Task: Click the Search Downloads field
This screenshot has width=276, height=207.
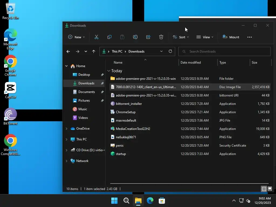Action: tap(225, 51)
